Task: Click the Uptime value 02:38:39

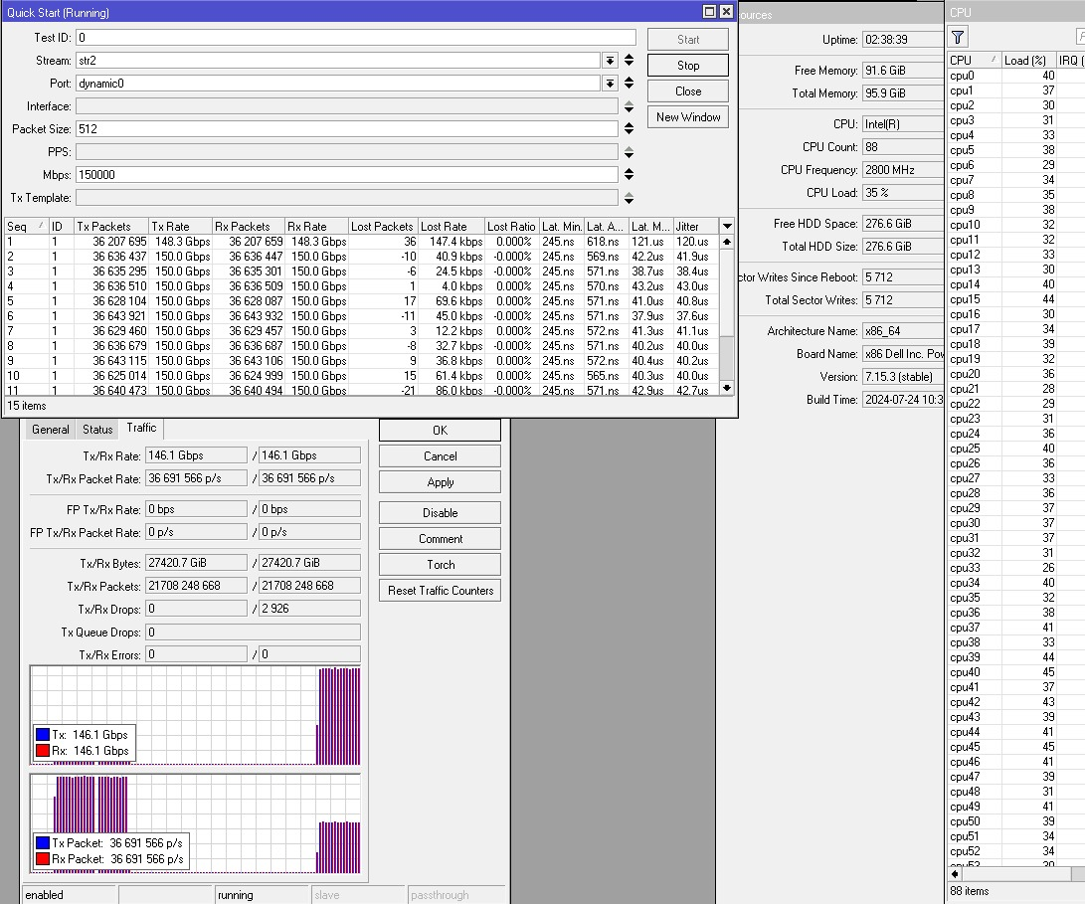Action: (x=903, y=40)
